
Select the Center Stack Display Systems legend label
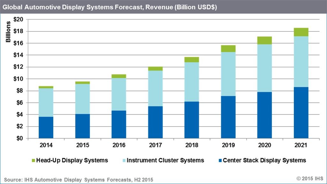(264, 160)
